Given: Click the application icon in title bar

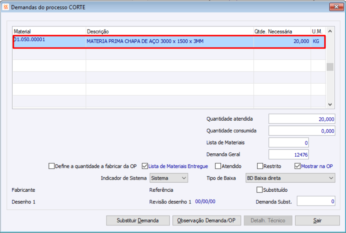Looking at the screenshot, I should 6,7.
